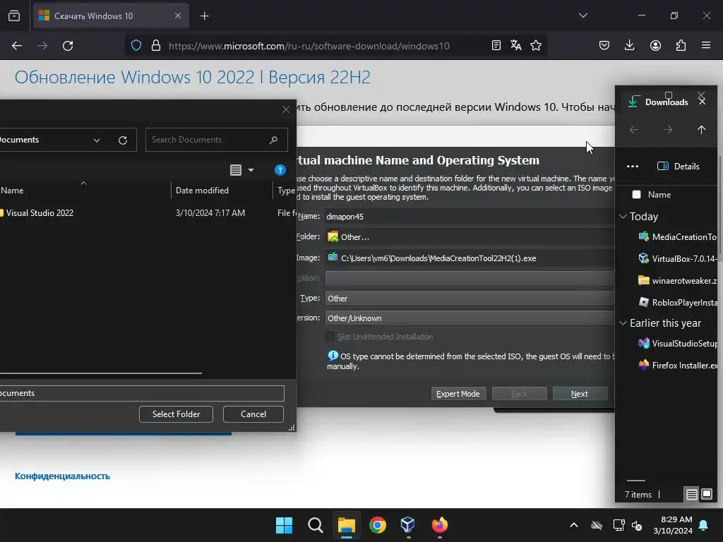Navigate up in Downloads window
This screenshot has width=723, height=542.
[x=701, y=130]
